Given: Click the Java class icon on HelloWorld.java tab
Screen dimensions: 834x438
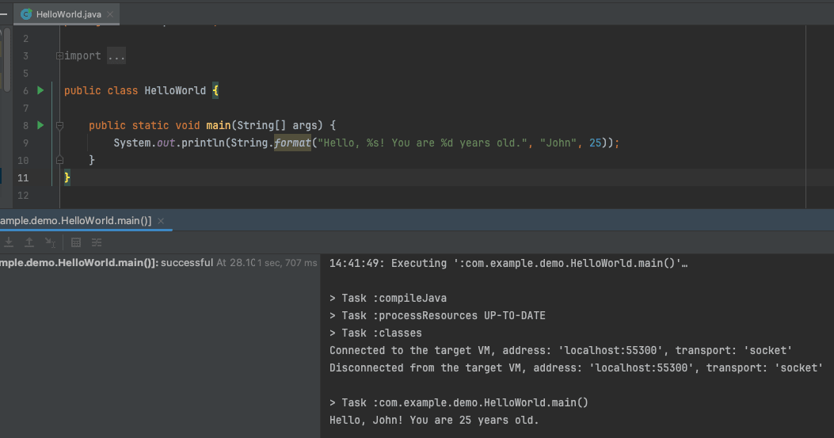Looking at the screenshot, I should point(25,14).
